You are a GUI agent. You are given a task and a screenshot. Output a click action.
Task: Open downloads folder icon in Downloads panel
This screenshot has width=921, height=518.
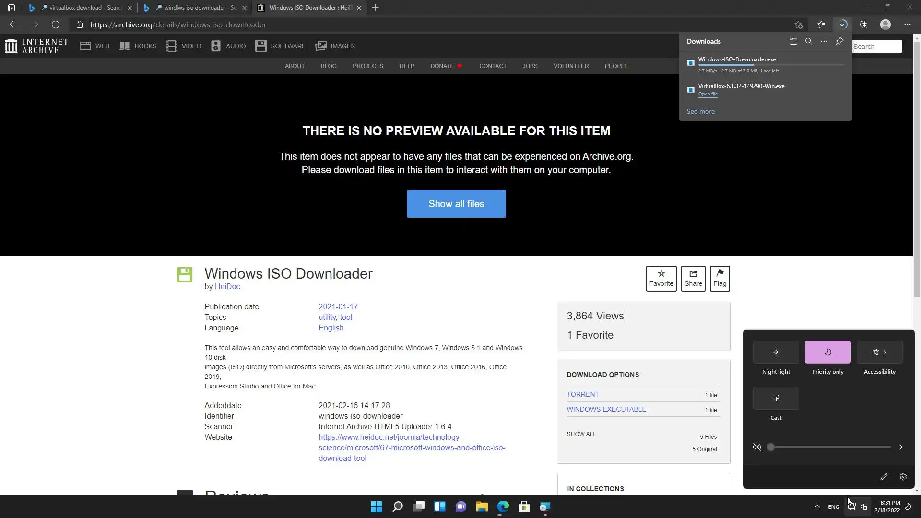793,41
